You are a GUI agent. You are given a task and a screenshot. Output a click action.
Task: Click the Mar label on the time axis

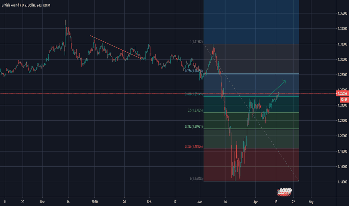click(200, 202)
